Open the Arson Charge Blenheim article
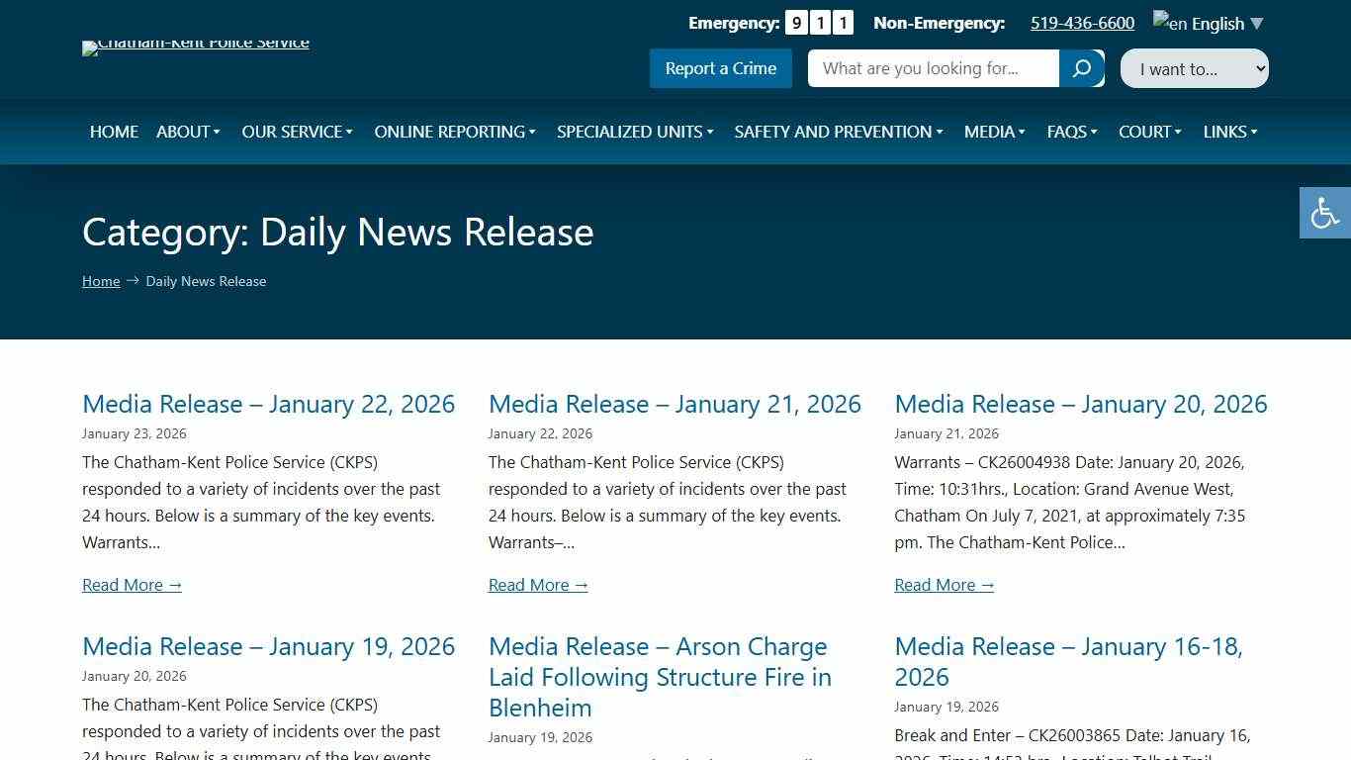This screenshot has width=1351, height=760. (x=660, y=677)
